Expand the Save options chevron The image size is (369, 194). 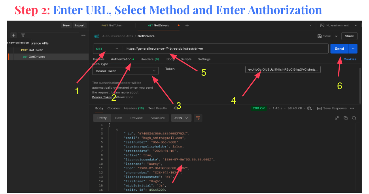pos(336,36)
